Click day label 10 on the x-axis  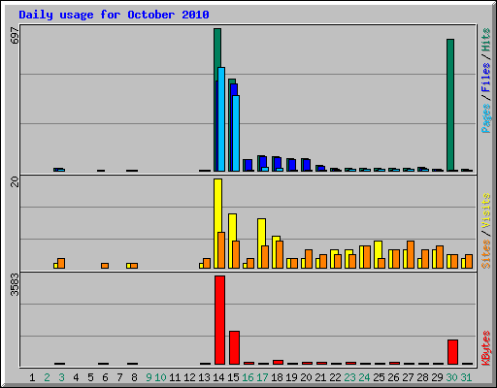tap(160, 377)
